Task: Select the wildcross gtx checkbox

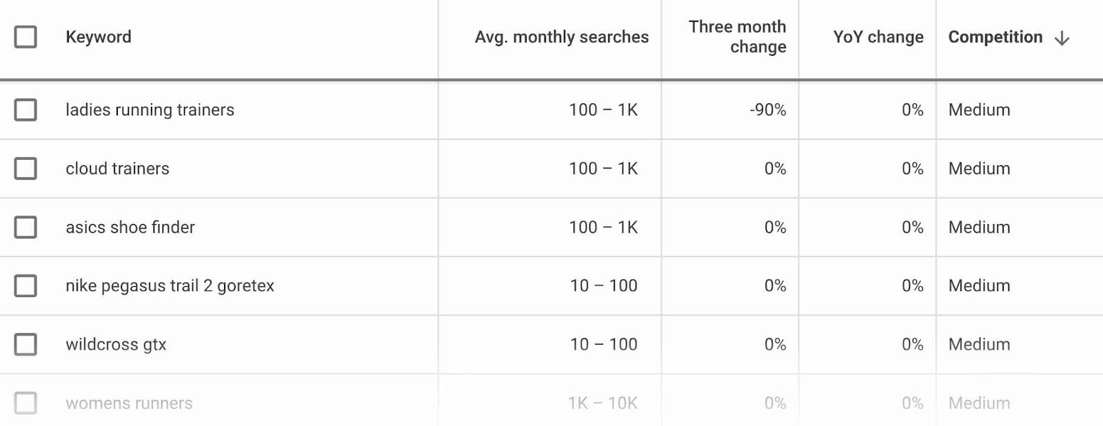Action: [26, 344]
